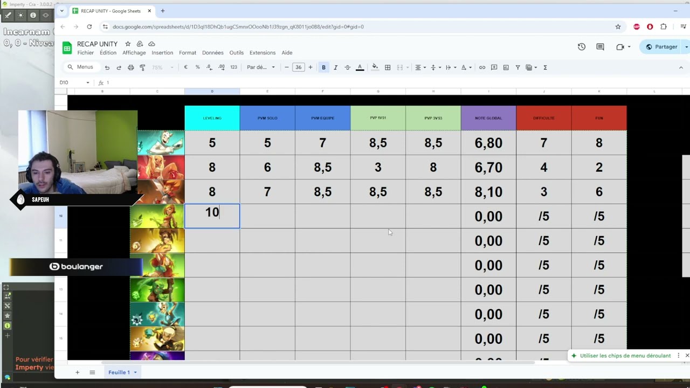This screenshot has width=690, height=388.
Task: Insert chart icon in toolbar
Action: (x=506, y=67)
